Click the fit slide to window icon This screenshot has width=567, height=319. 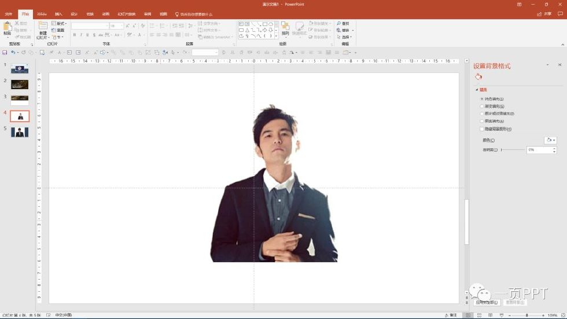(563, 316)
